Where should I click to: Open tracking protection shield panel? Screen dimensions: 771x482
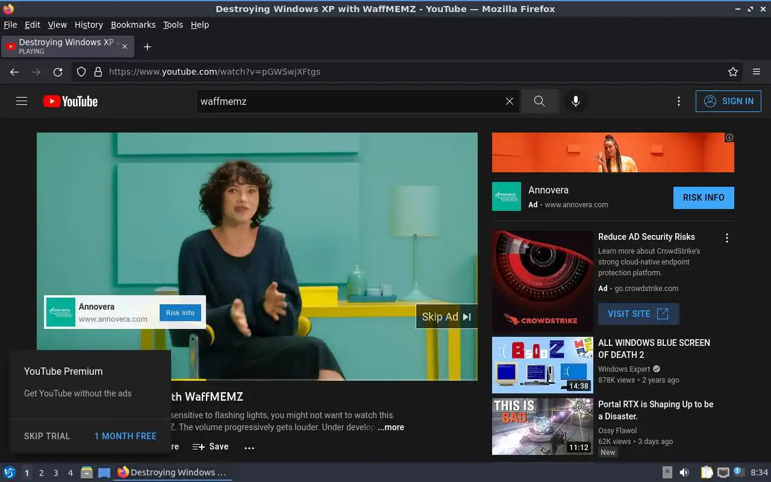(x=81, y=72)
